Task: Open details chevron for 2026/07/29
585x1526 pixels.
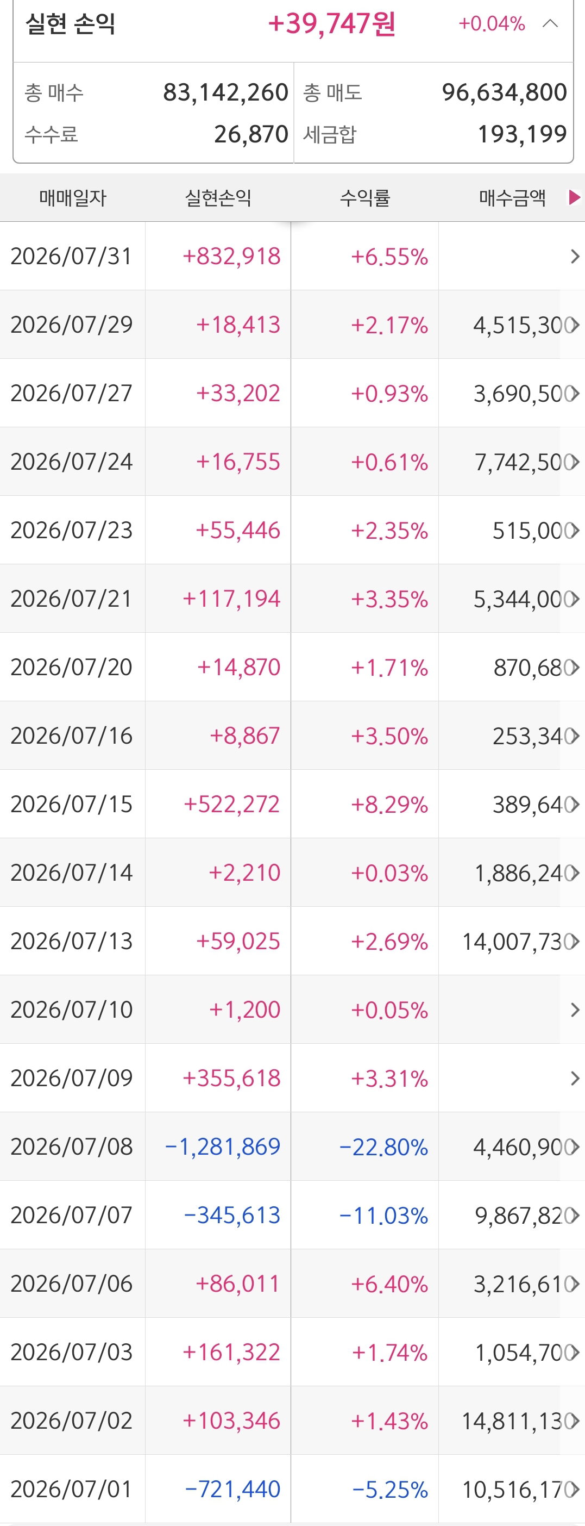Action: point(574,325)
